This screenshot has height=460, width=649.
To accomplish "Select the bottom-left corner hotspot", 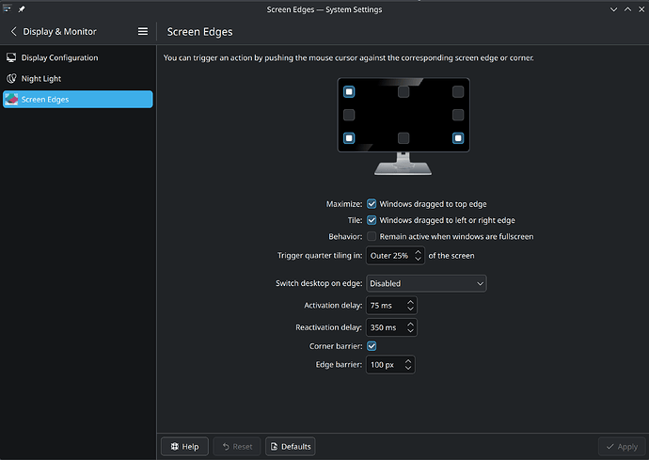I will point(349,138).
